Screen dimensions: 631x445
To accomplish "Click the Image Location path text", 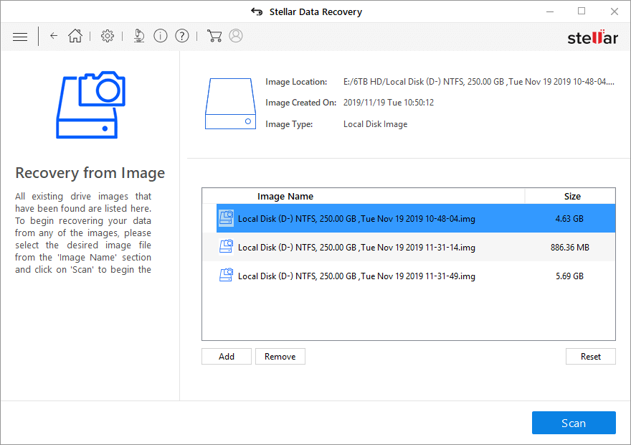I will coord(478,82).
